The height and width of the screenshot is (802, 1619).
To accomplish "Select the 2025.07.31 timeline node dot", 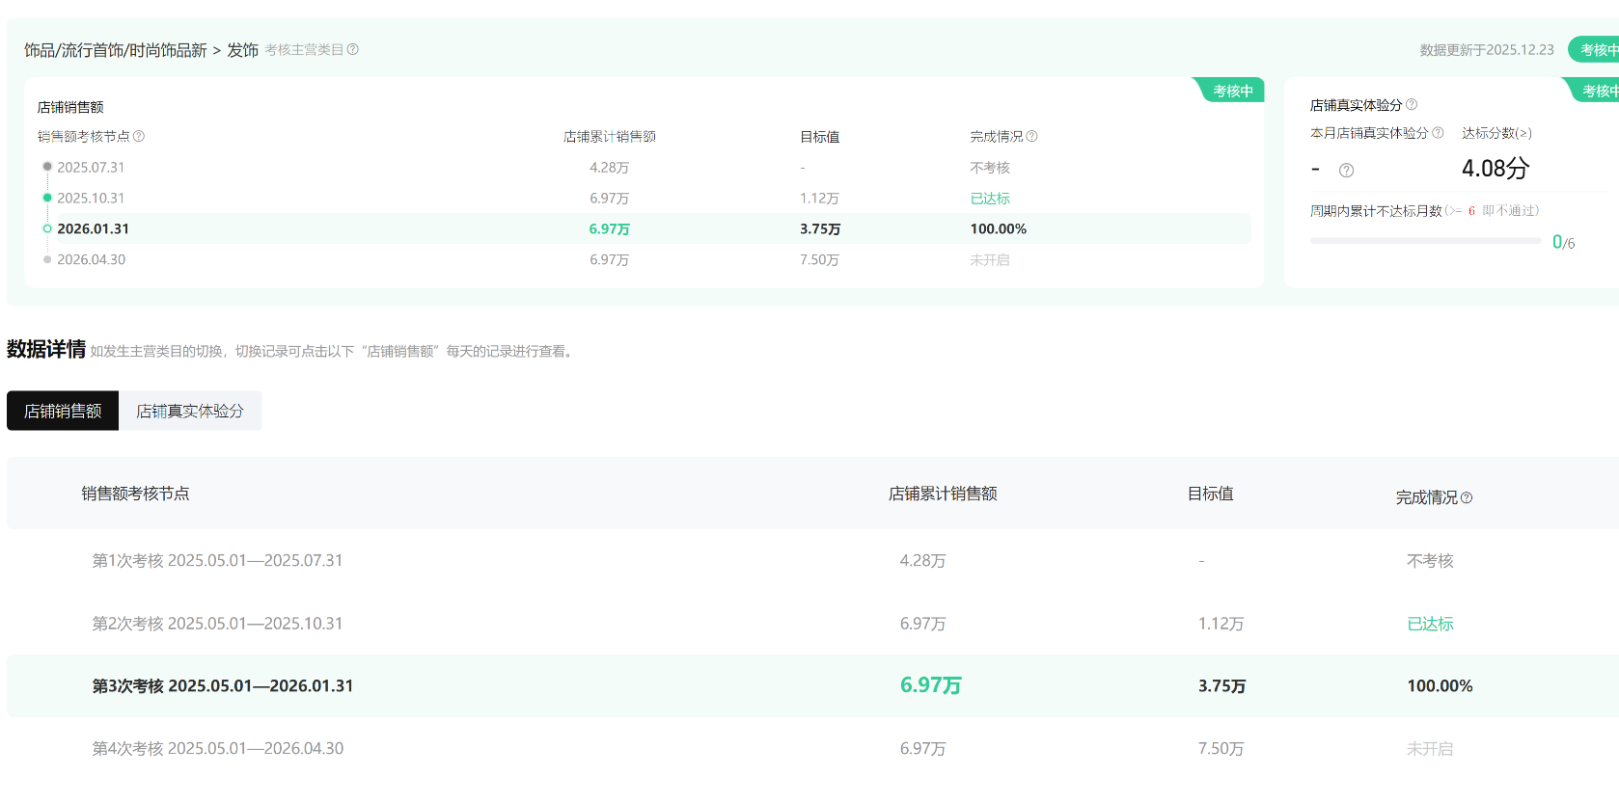I will pos(47,167).
